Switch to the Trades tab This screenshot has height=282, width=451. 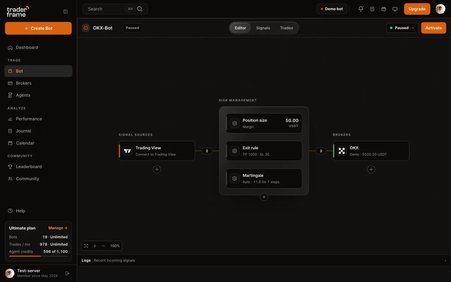(x=286, y=28)
